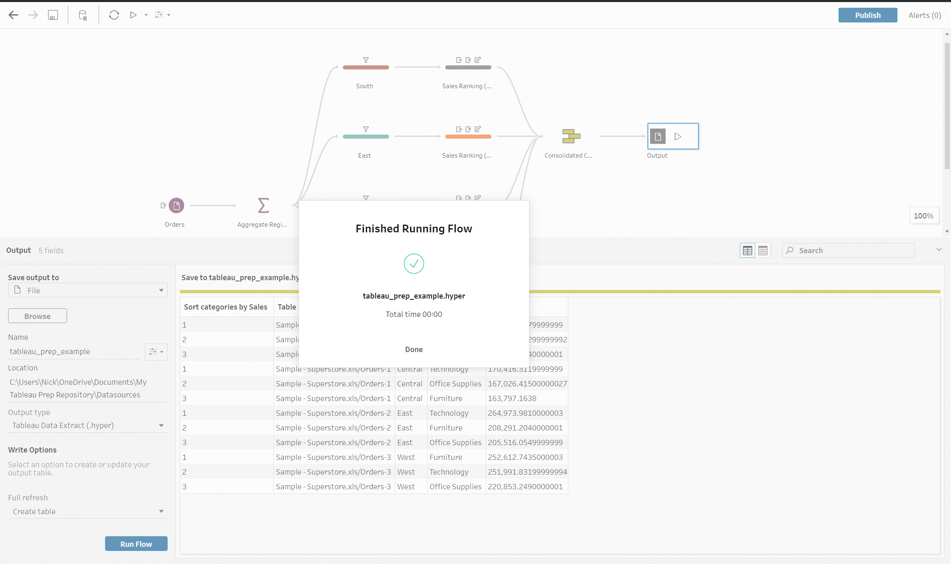Click the tableau_prep_example.hyper file name in dialog
The image size is (951, 564).
click(414, 296)
